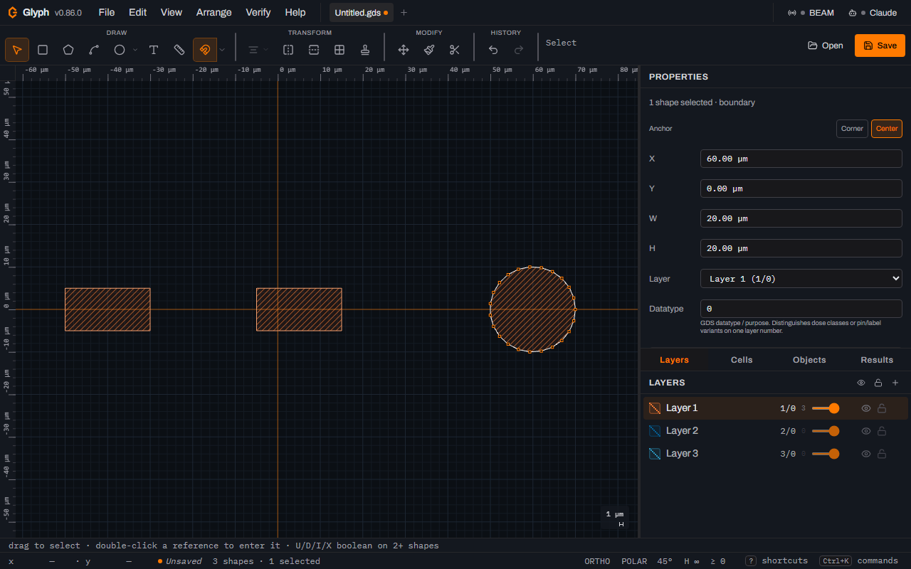
Task: Click the paint brush Modify tool
Action: 429,50
